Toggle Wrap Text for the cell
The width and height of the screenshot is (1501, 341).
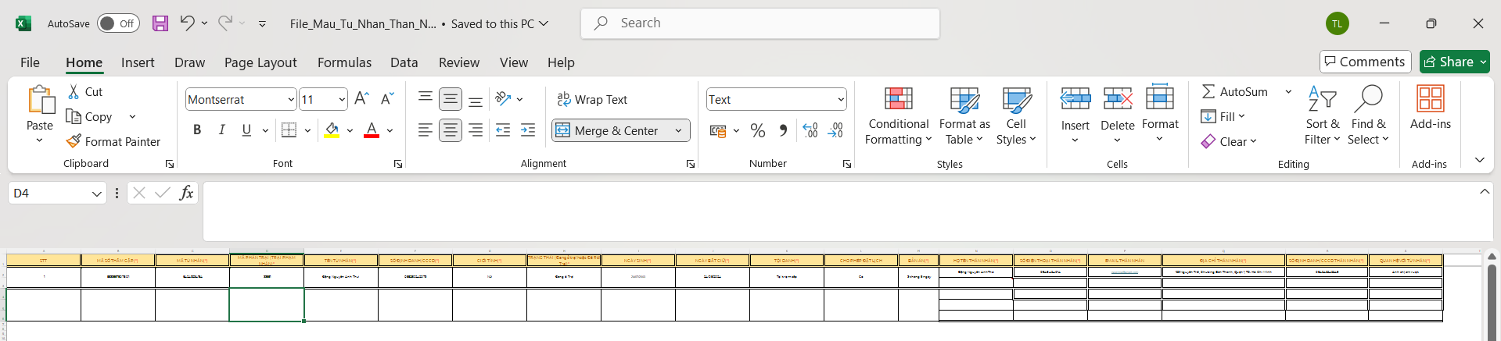[592, 99]
